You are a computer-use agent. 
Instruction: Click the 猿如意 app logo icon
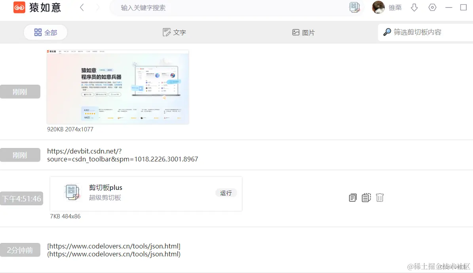click(19, 7)
